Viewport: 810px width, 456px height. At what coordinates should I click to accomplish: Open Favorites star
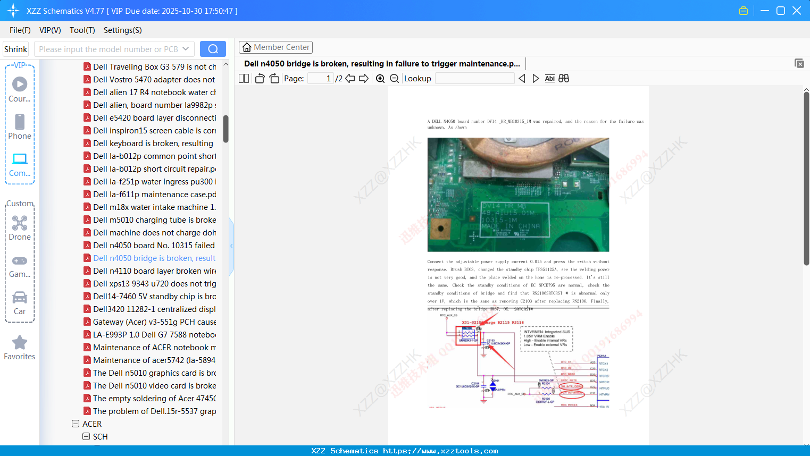[x=20, y=348]
